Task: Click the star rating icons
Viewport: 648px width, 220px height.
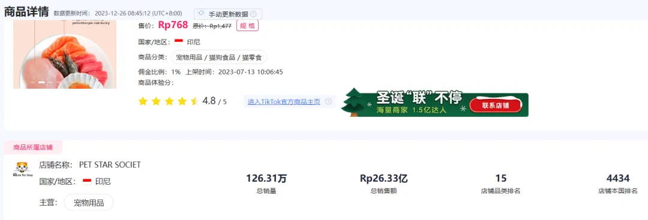Action: 169,101
